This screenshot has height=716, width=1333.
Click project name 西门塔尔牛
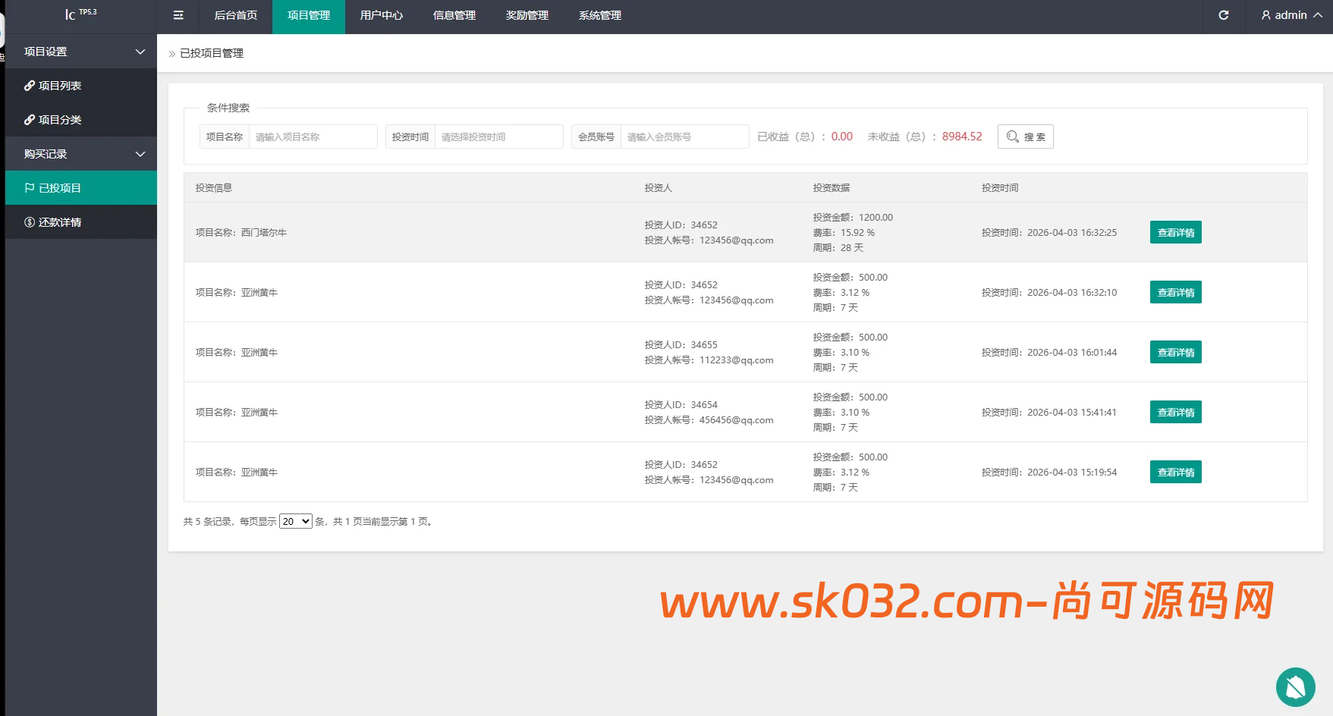click(x=263, y=233)
